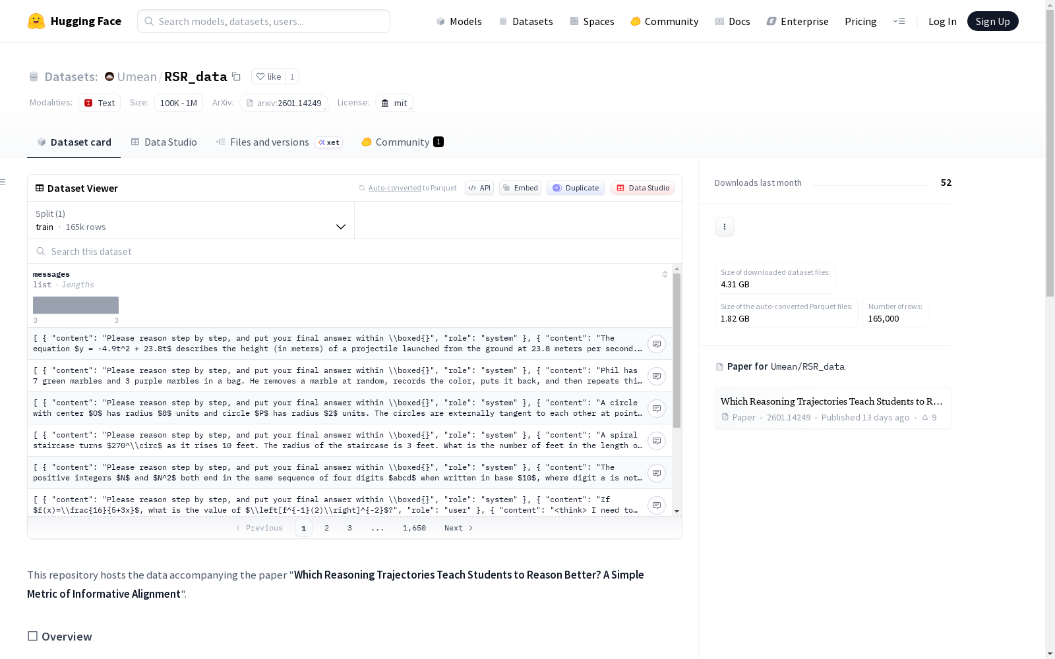Click the Umean user avatar
The height and width of the screenshot is (659, 1055).
tap(109, 76)
